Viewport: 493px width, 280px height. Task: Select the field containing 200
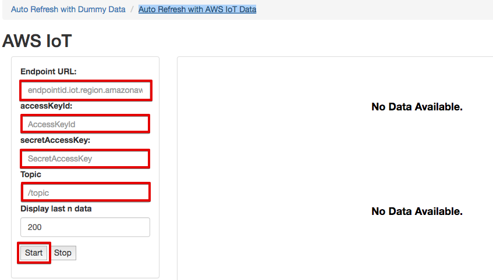[x=85, y=227]
